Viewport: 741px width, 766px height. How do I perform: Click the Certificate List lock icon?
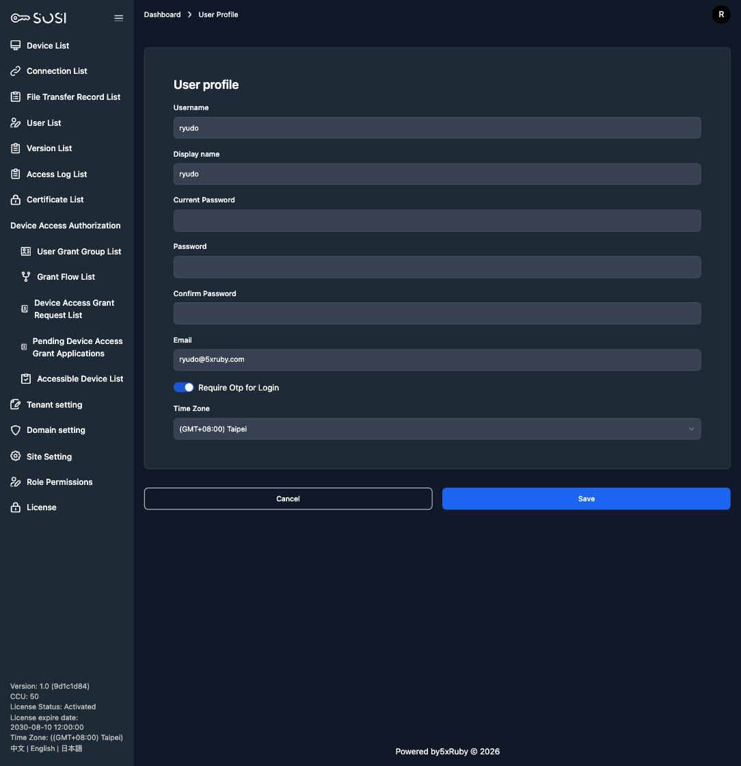[16, 199]
